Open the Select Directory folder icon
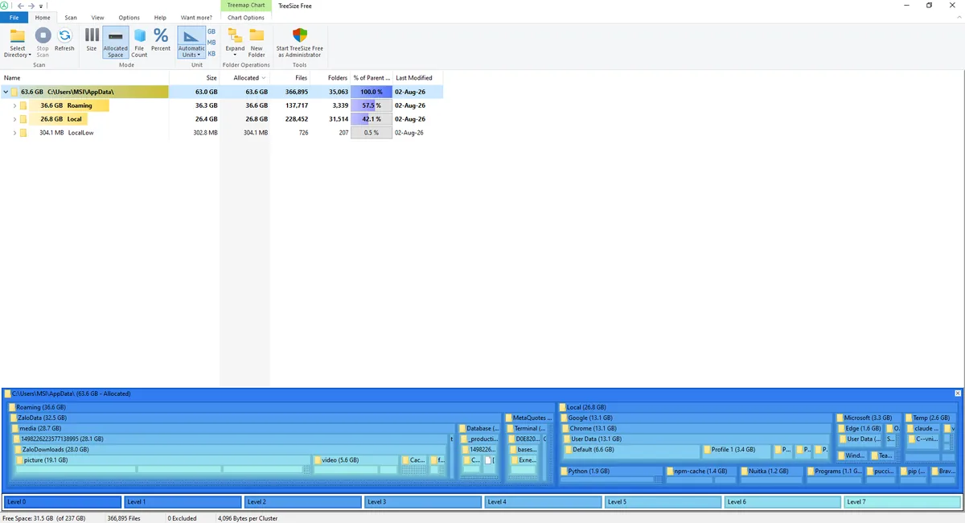The image size is (965, 523). point(17,35)
